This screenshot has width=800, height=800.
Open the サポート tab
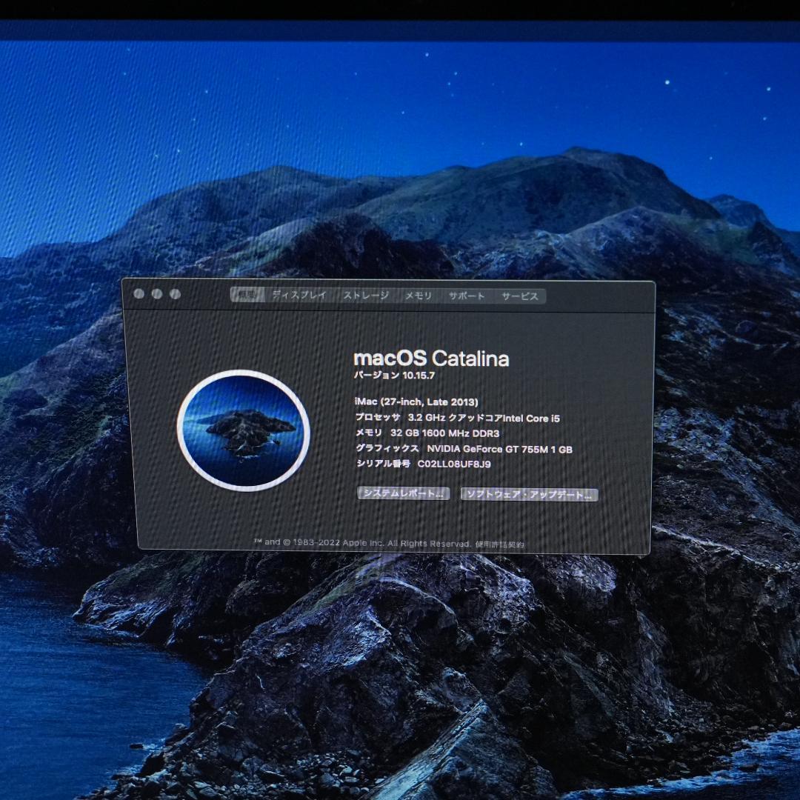point(467,296)
